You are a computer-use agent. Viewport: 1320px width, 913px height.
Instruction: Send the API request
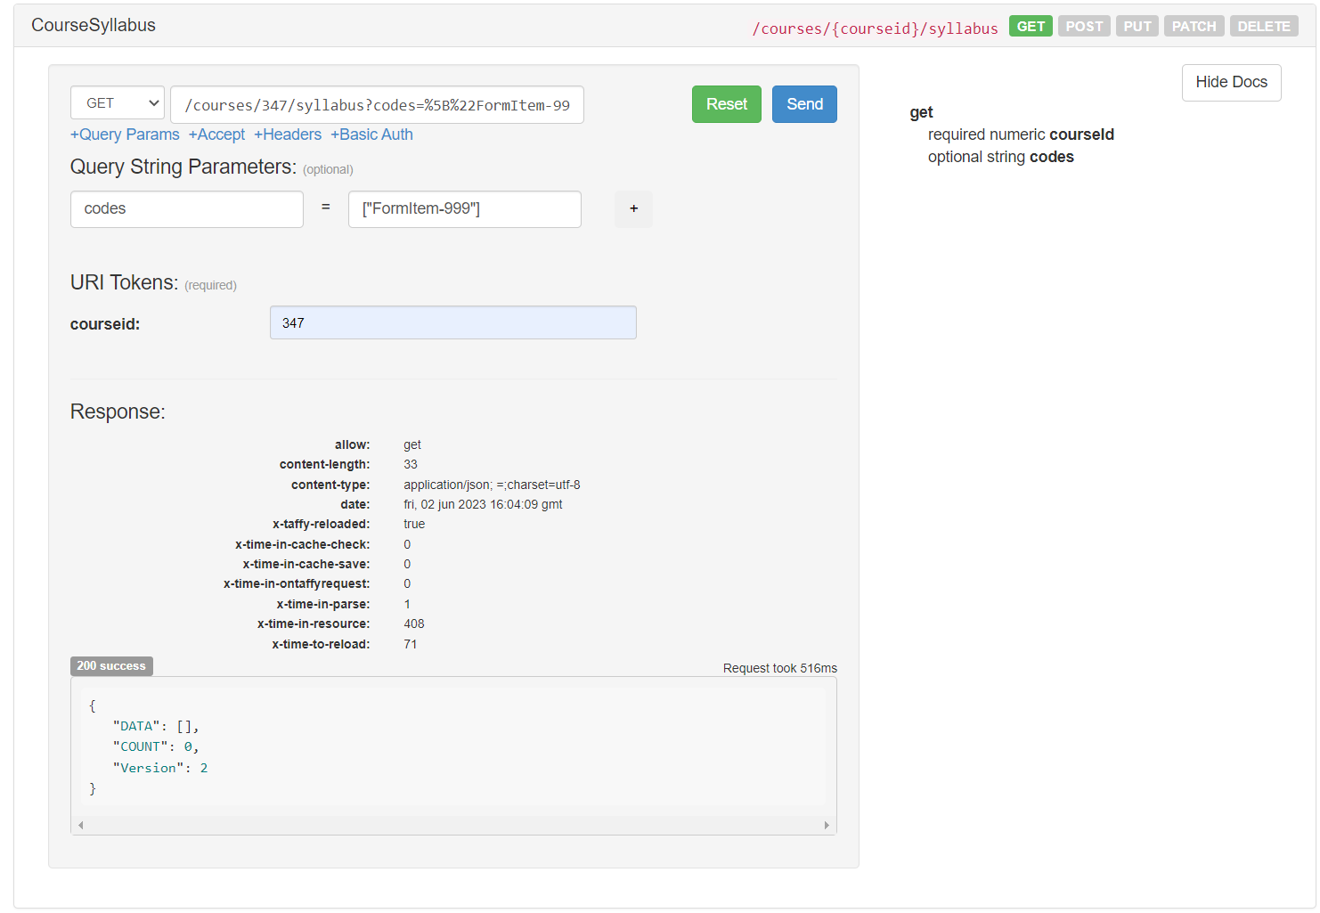(x=803, y=104)
